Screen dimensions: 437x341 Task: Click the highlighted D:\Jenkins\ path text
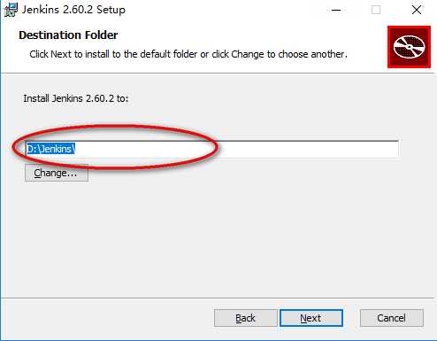click(50, 149)
